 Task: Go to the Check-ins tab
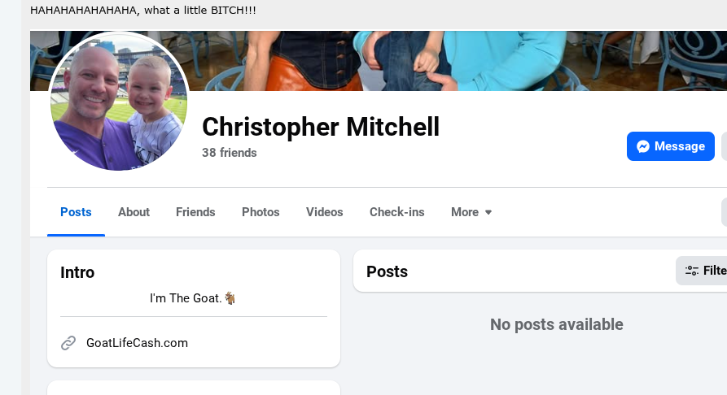click(x=397, y=212)
